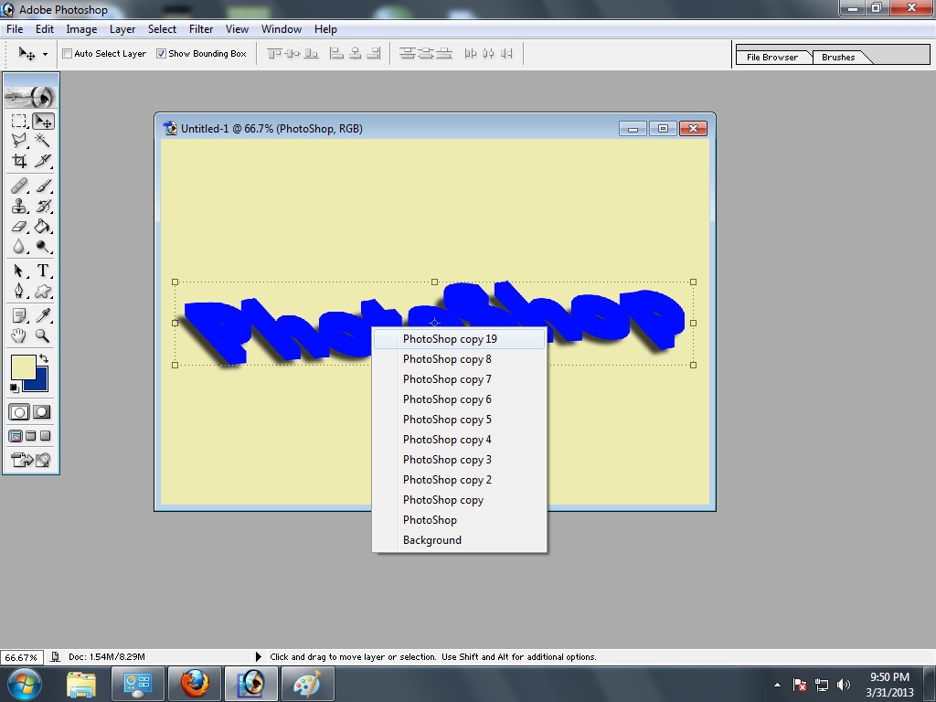Select the Eyedropper tool
This screenshot has height=702, width=936.
point(43,315)
